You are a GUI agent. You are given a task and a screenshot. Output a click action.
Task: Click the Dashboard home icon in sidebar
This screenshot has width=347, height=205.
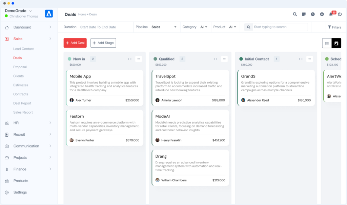click(7, 27)
